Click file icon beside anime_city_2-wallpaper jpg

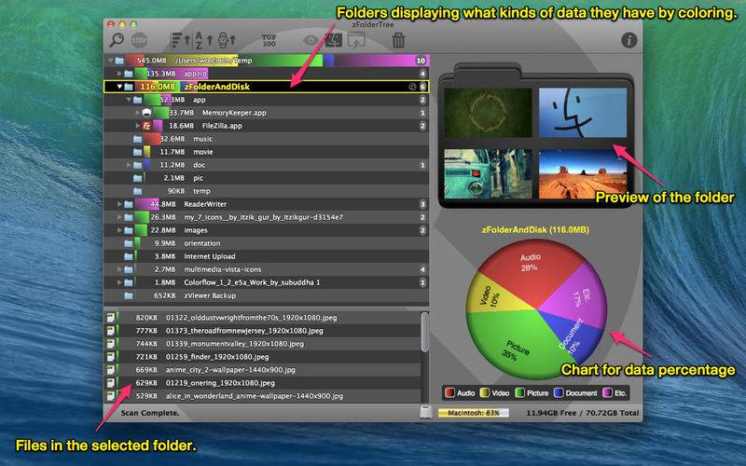pos(111,370)
